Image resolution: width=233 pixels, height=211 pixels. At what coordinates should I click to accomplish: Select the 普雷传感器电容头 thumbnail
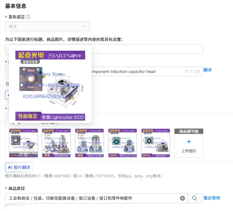[x=56, y=143]
